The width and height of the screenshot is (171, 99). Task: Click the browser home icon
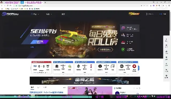[10, 6]
